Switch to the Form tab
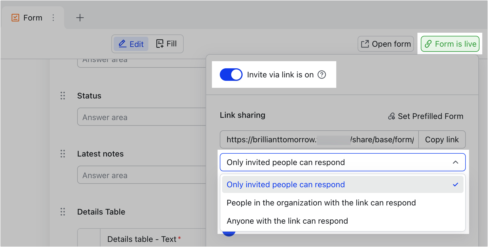This screenshot has width=488, height=247. pyautogui.click(x=33, y=18)
